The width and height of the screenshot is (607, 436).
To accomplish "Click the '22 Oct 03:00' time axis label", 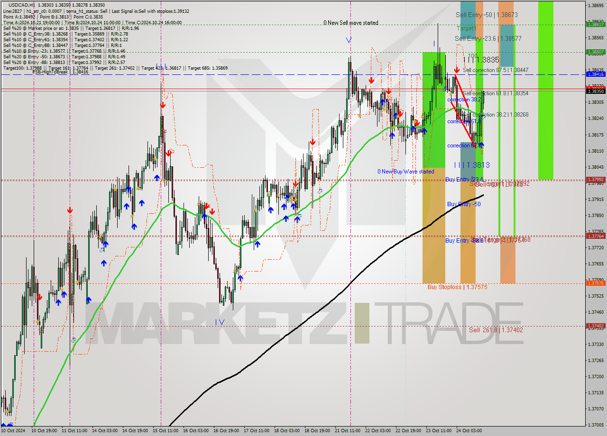I will pyautogui.click(x=378, y=431).
